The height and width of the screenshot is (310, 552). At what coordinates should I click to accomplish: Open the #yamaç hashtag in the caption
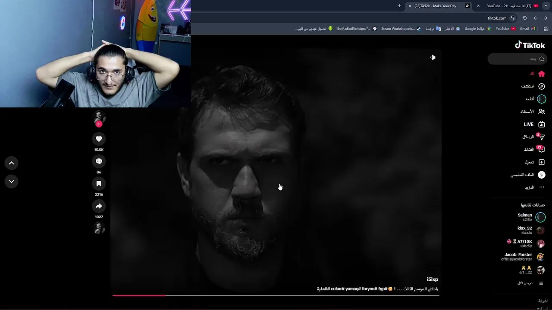tap(353, 289)
